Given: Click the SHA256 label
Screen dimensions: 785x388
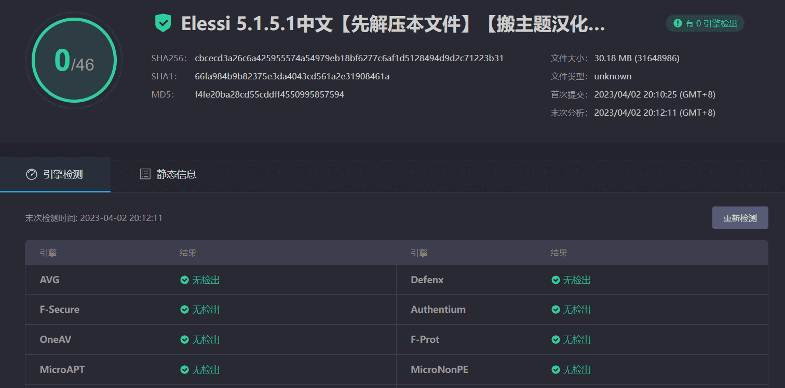Looking at the screenshot, I should [169, 58].
